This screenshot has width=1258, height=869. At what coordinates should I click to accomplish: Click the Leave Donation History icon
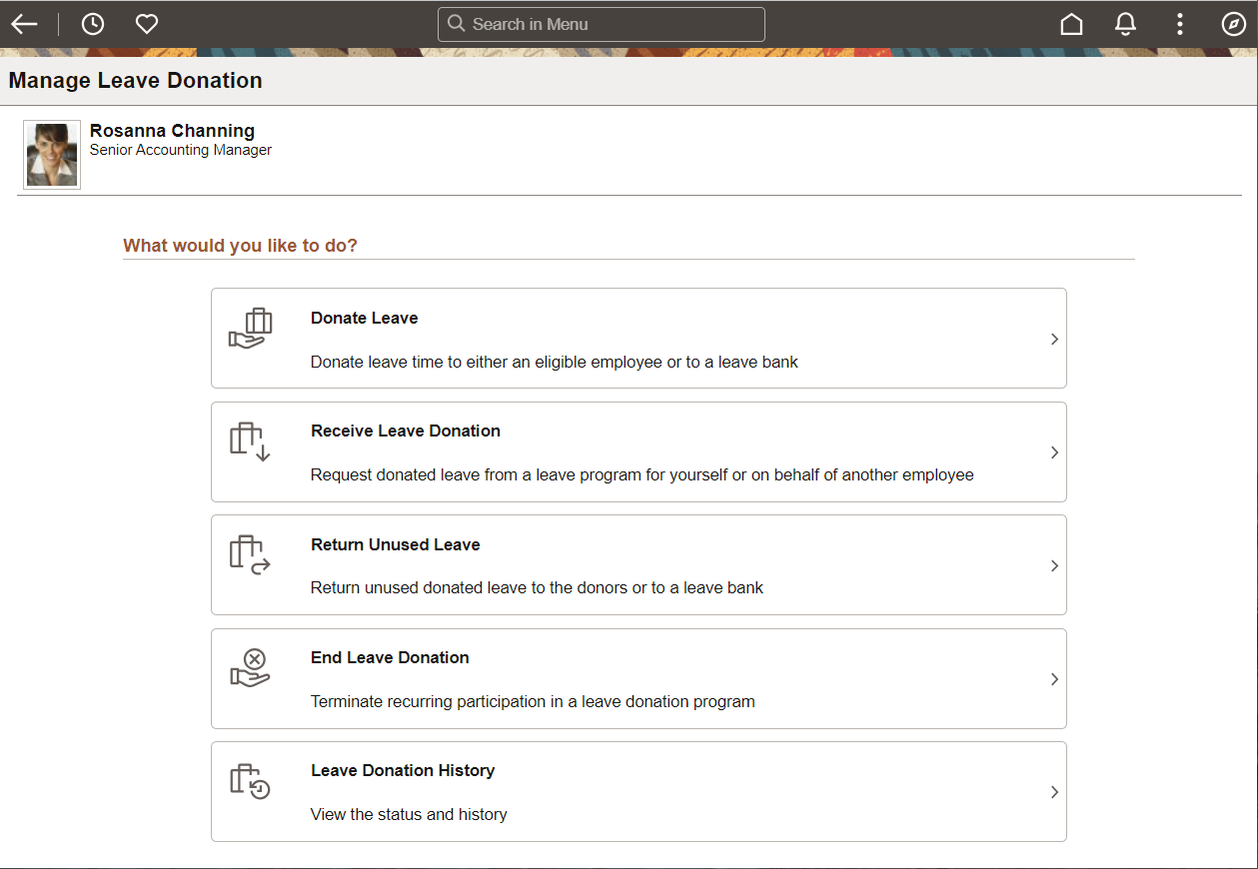(250, 781)
